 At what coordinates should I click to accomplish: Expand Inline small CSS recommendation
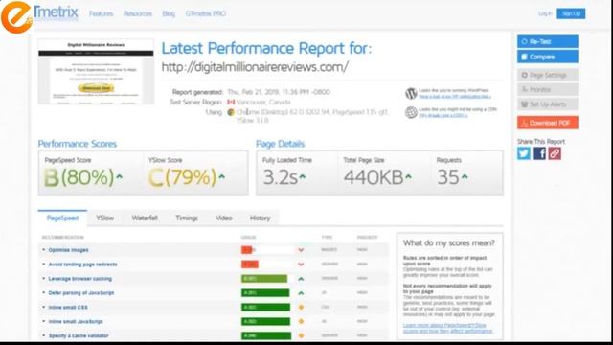tap(68, 307)
